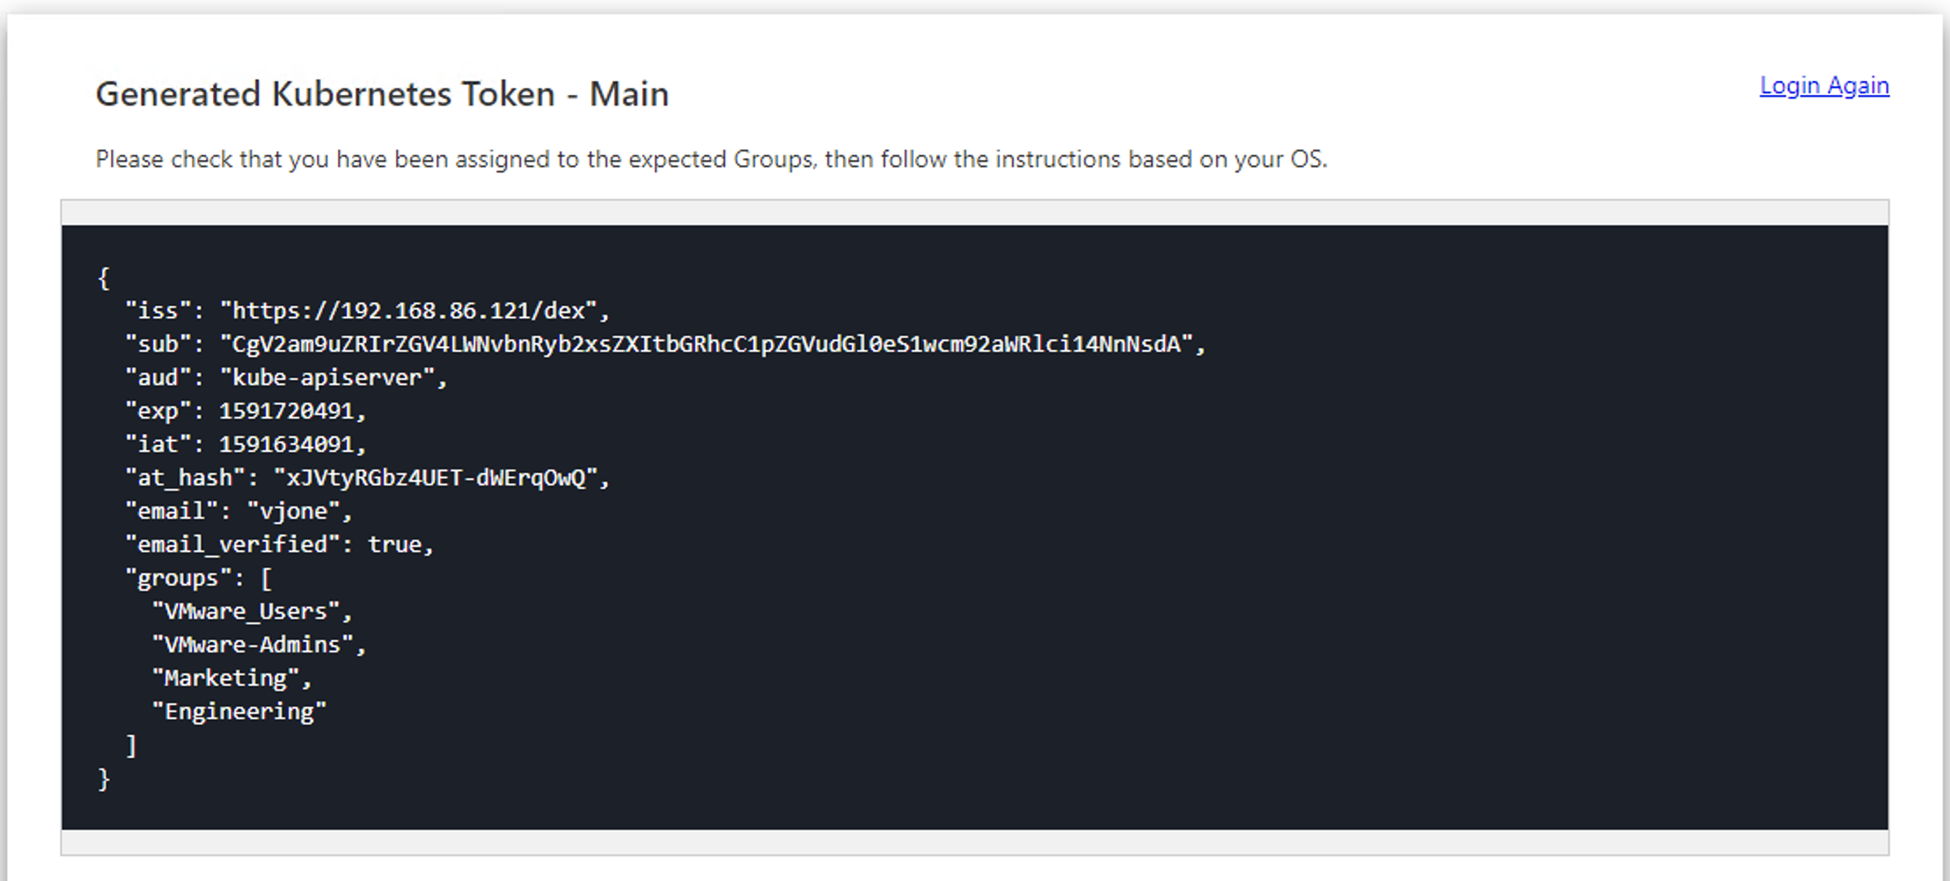Click the "email": "vjone" line
Viewport: 1950px width, 881px height.
point(238,511)
